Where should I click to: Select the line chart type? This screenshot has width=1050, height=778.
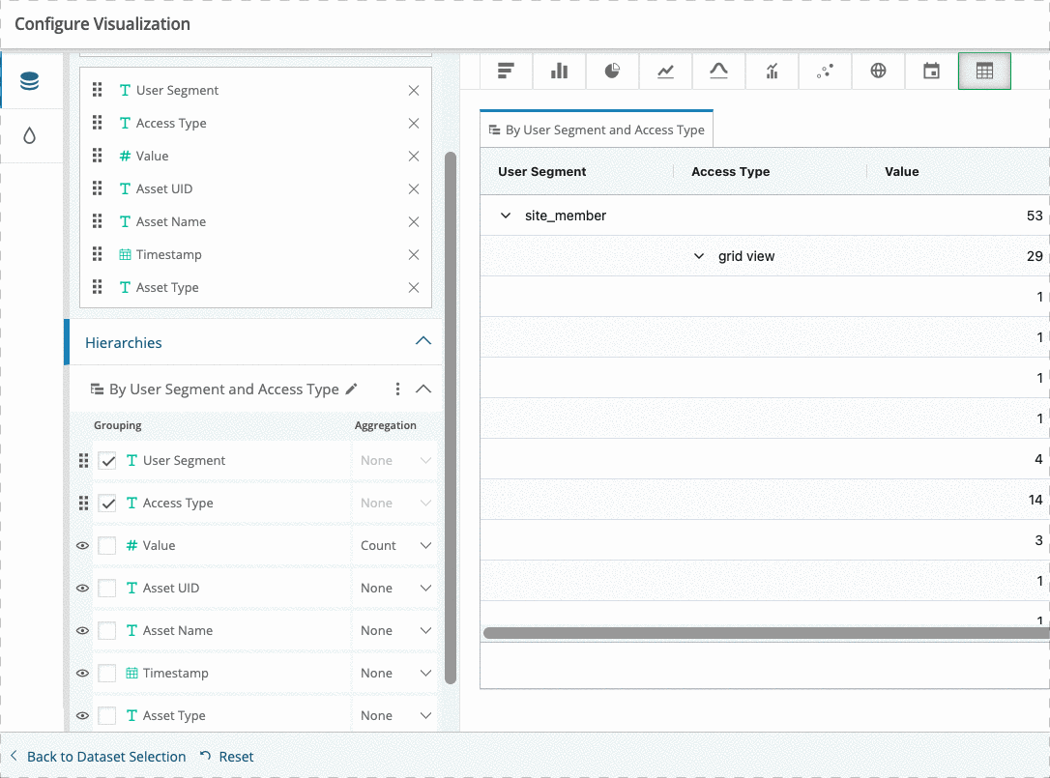[665, 71]
